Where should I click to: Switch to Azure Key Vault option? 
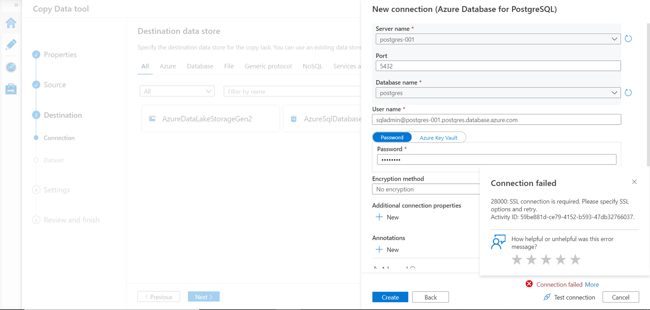[x=438, y=138]
